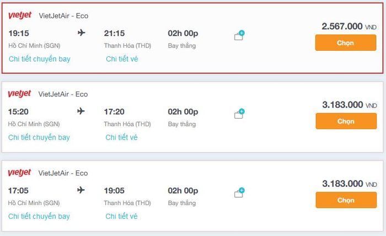Screen dimensions: 386x236
Task: Open Chi tiết vé for 19:15 flight
Action: click(122, 58)
